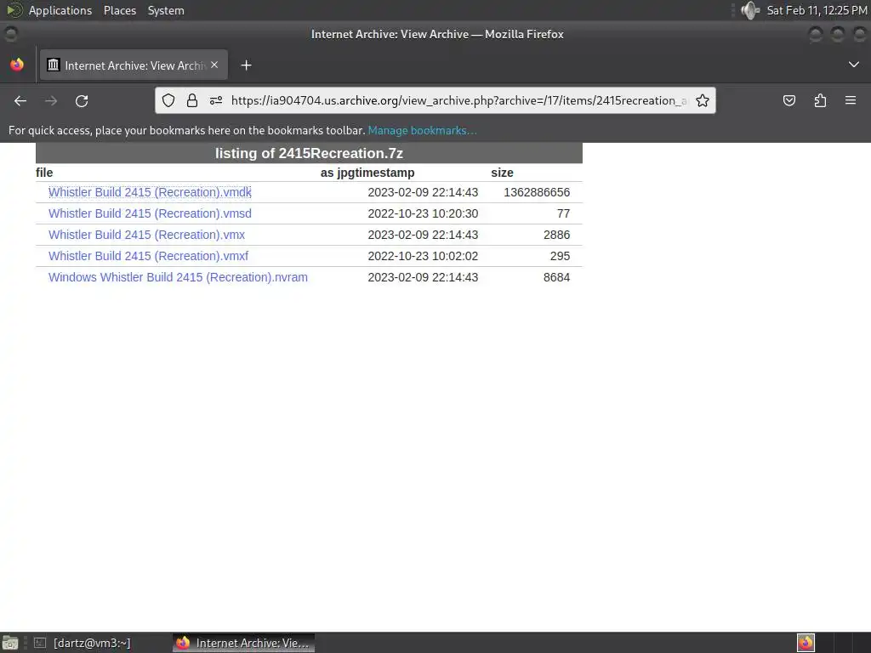Switch to the dartz@vm3 terminal taskbar item
Viewport: 871px width, 653px height.
click(83, 643)
